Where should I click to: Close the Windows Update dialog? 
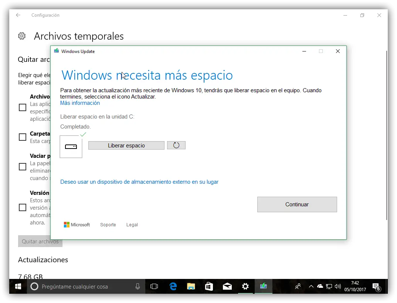pyautogui.click(x=338, y=51)
